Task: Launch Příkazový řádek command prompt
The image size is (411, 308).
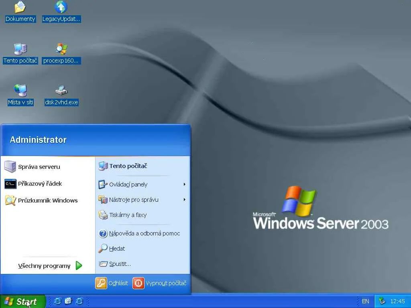Action: tap(48, 184)
